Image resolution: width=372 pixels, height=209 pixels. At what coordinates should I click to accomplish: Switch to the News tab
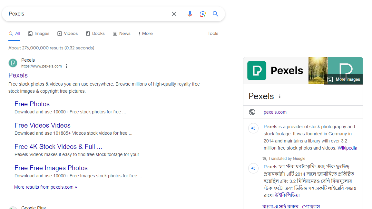[x=122, y=33]
